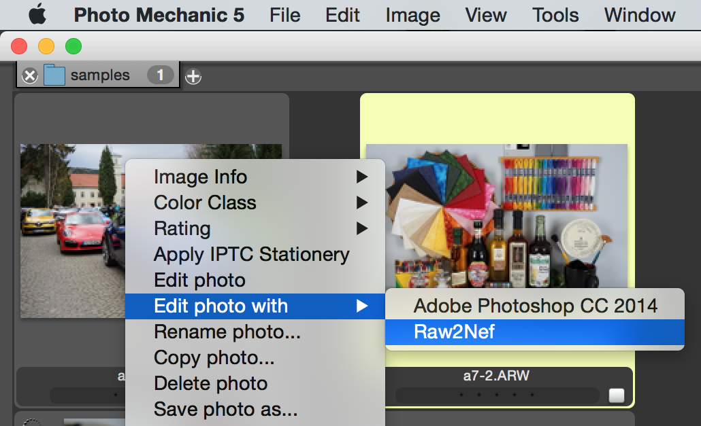Image resolution: width=701 pixels, height=426 pixels.
Task: Open the Photo Mechanic 5 menu
Action: [x=159, y=15]
